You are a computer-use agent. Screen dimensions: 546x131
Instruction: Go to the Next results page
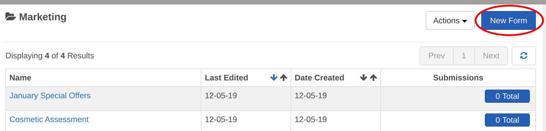pyautogui.click(x=491, y=56)
